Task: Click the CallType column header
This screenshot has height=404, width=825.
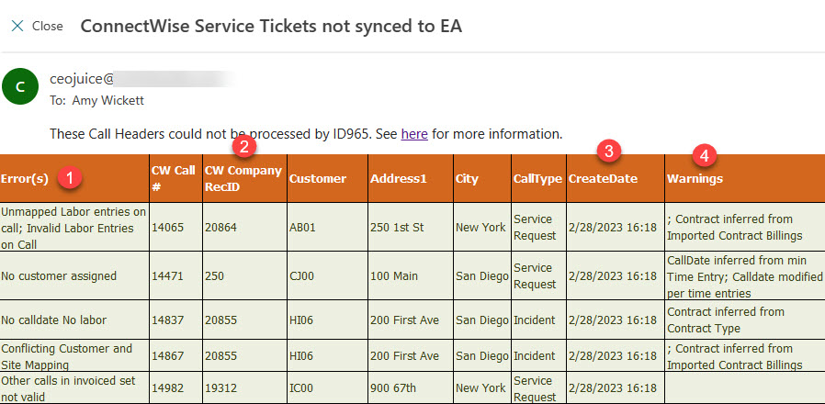Action: [x=537, y=179]
